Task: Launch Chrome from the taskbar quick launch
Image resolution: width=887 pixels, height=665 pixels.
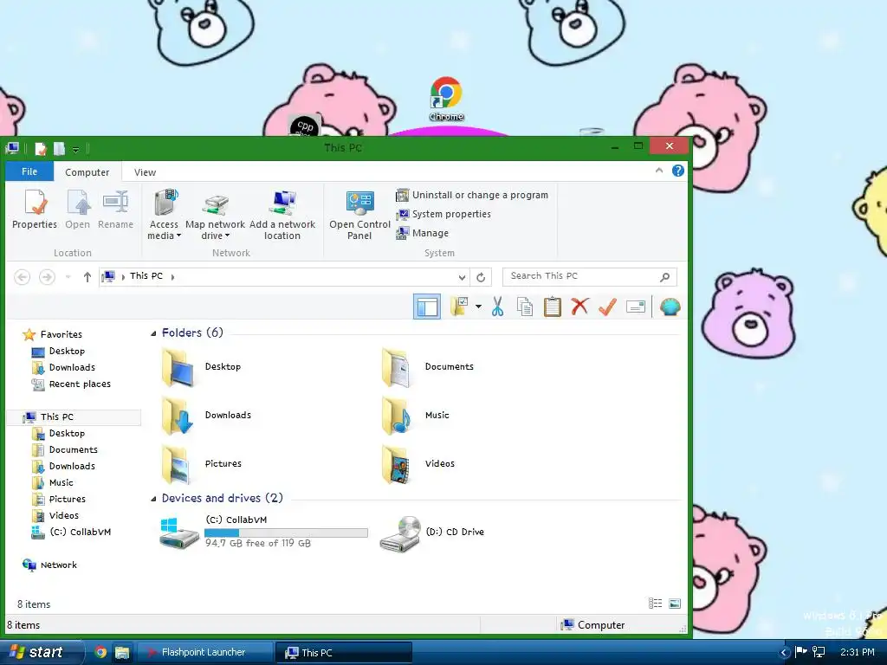Action: pos(100,652)
